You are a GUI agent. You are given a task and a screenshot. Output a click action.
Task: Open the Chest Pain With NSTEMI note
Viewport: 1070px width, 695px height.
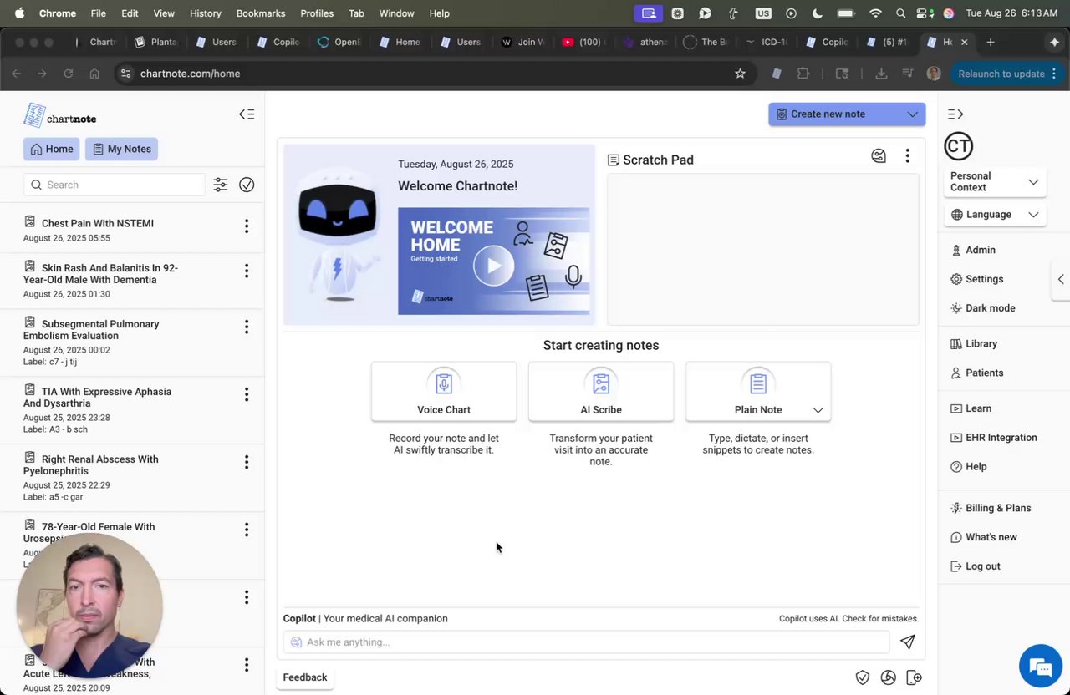tap(98, 223)
